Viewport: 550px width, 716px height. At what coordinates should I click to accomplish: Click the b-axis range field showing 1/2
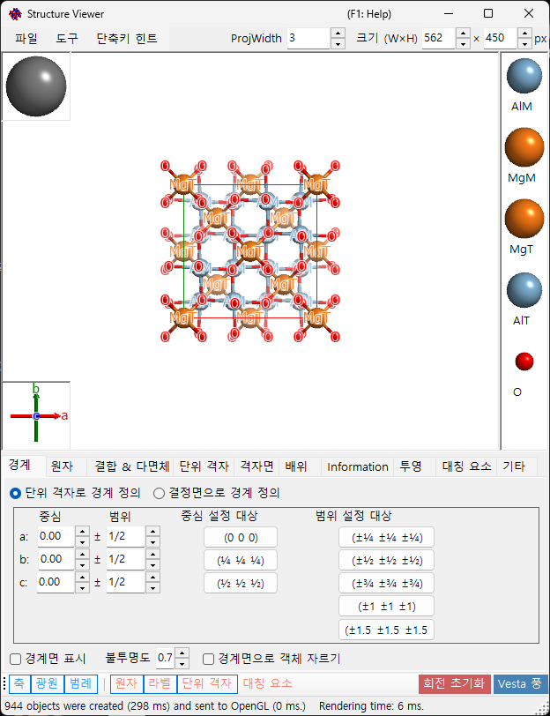[x=125, y=559]
